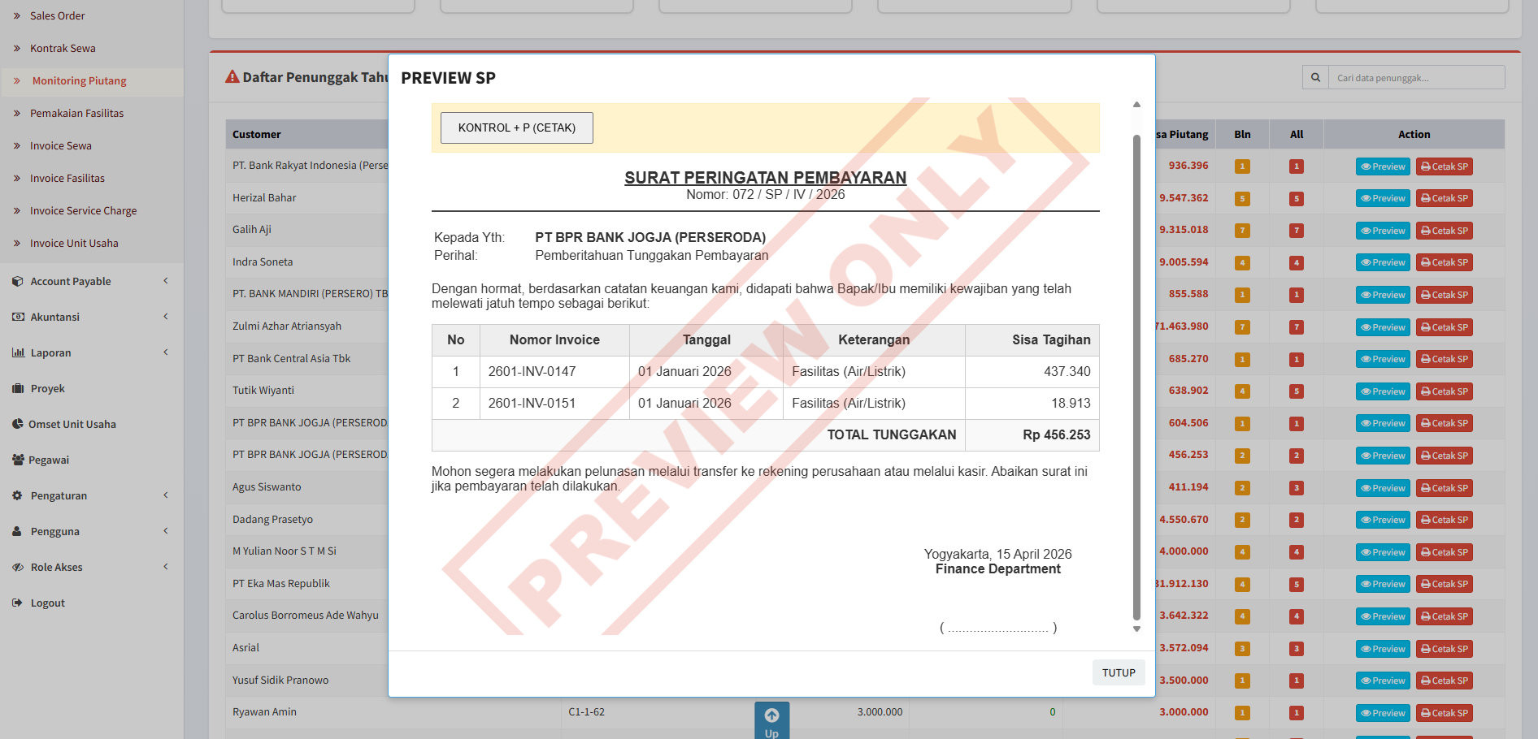The width and height of the screenshot is (1538, 739).
Task: Open Invoice Service Charge menu item
Action: pos(83,211)
